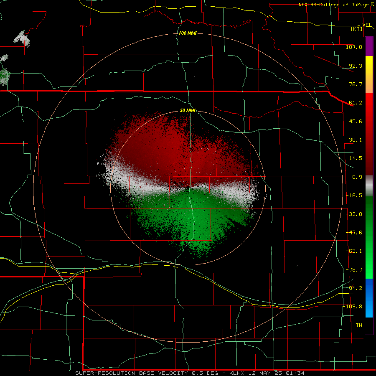Image resolution: width=376 pixels, height=376 pixels.
Task: Click the -109.8 velocity scale value
Action: (x=353, y=307)
